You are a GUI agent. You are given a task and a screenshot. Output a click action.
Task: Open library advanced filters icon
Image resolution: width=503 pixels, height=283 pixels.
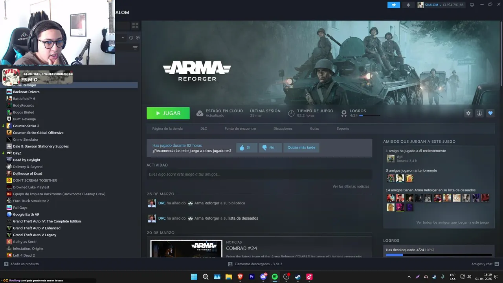pos(135,48)
